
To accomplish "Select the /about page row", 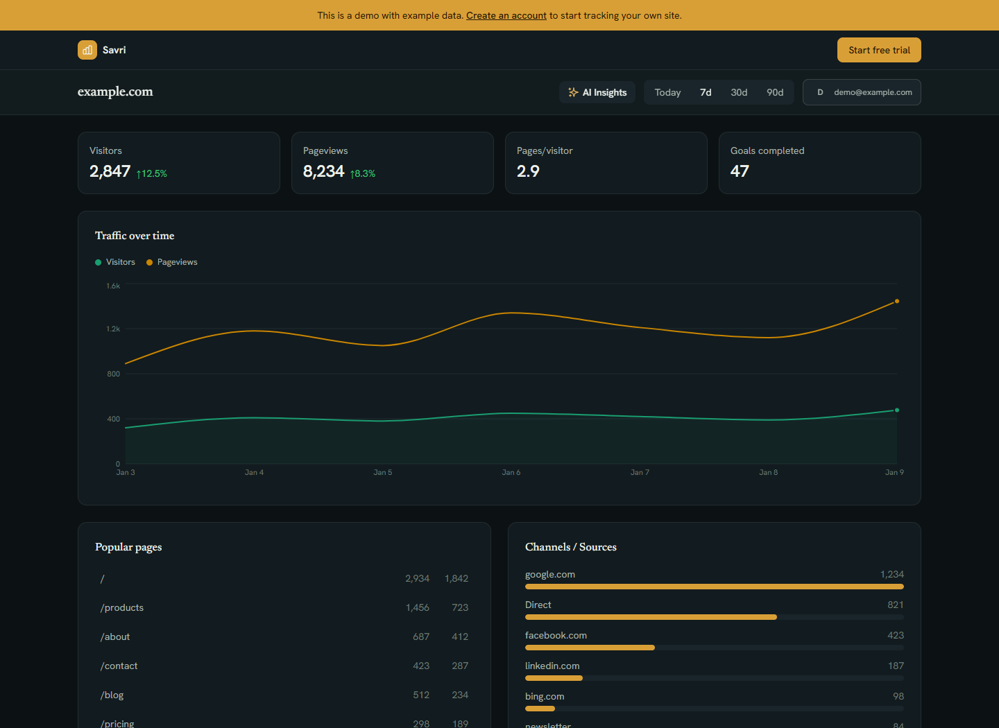I will [284, 636].
